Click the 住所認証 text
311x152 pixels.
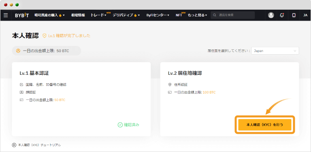pyautogui.click(x=181, y=84)
